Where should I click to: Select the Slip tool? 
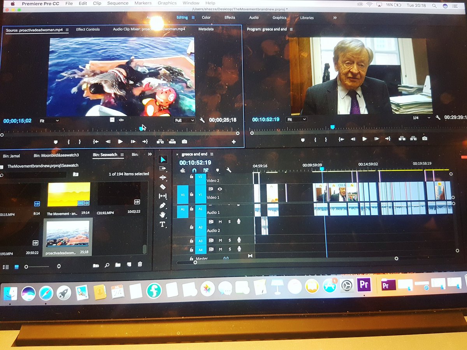163,196
